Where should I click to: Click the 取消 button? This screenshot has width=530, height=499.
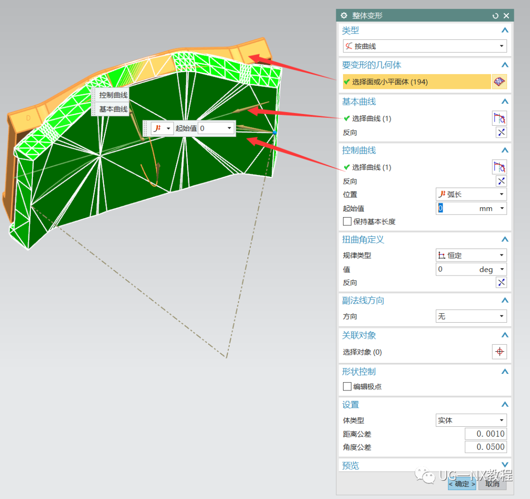point(493,484)
